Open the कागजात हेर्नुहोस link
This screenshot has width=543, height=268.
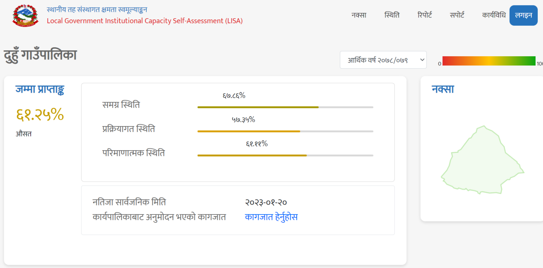271,217
